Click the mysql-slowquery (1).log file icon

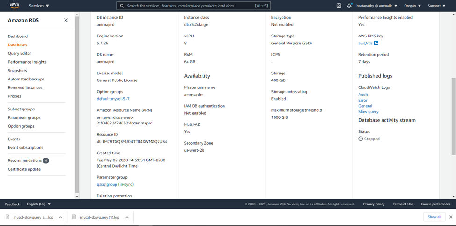pyautogui.click(x=75, y=217)
